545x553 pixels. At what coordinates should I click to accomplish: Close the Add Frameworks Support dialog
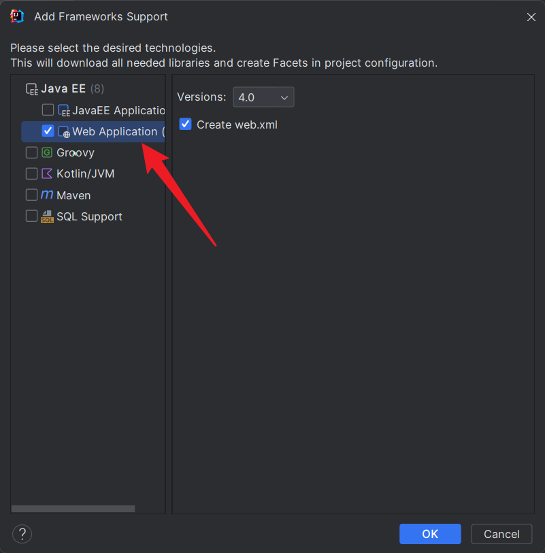(531, 17)
